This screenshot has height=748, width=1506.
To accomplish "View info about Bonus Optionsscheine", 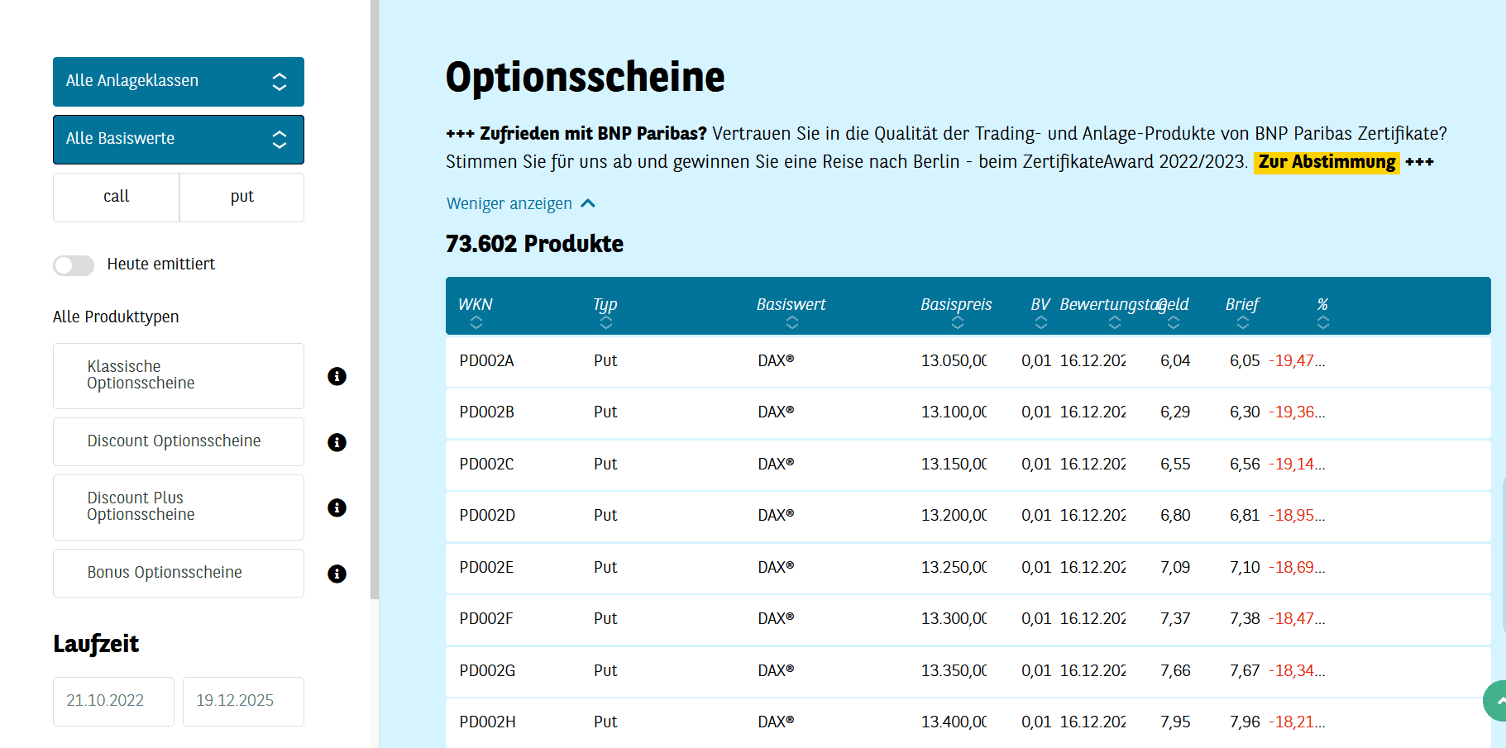I will tap(336, 574).
